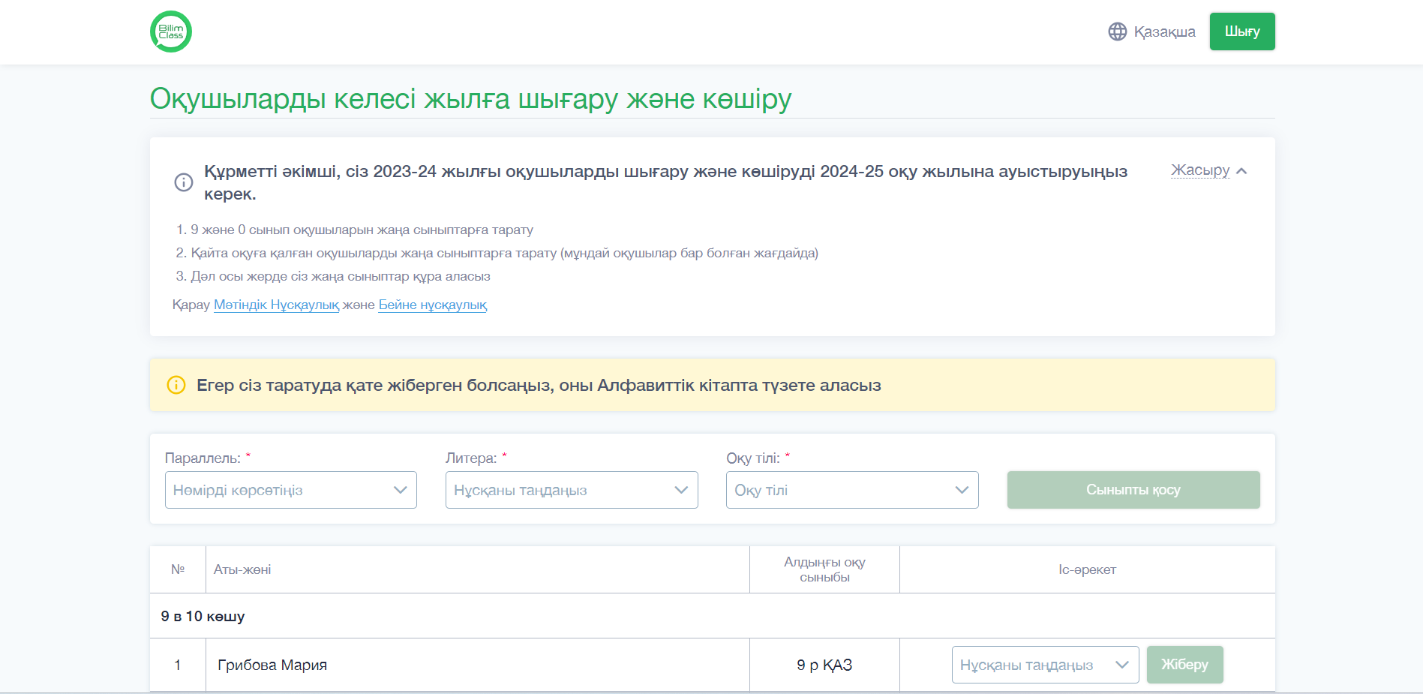The height and width of the screenshot is (694, 1423).
Task: Click the Шығу logout button
Action: pyautogui.click(x=1242, y=32)
